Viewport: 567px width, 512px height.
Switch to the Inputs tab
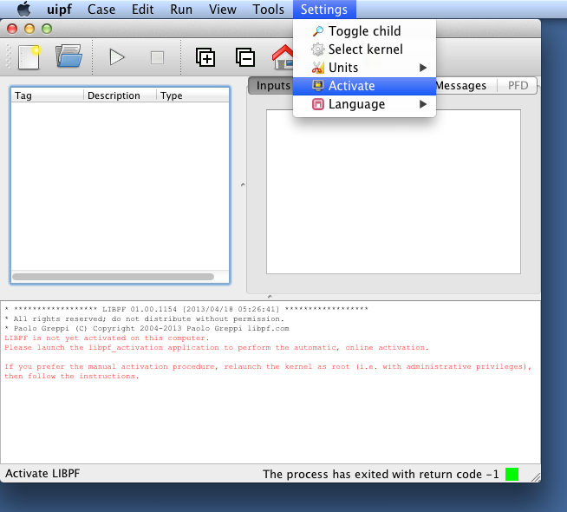coord(272,85)
